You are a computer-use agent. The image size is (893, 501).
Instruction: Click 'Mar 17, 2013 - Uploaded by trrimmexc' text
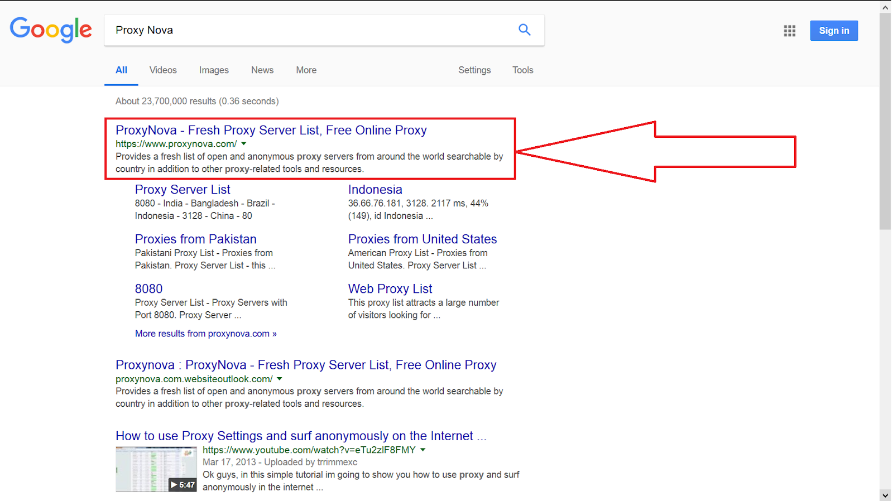pyautogui.click(x=280, y=462)
